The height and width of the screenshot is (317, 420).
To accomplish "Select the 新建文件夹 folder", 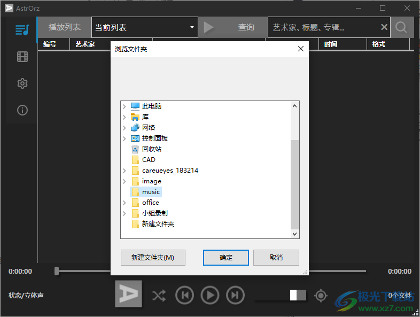I will (153, 224).
